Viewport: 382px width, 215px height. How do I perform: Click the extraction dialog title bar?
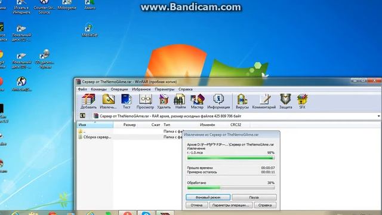click(231, 134)
